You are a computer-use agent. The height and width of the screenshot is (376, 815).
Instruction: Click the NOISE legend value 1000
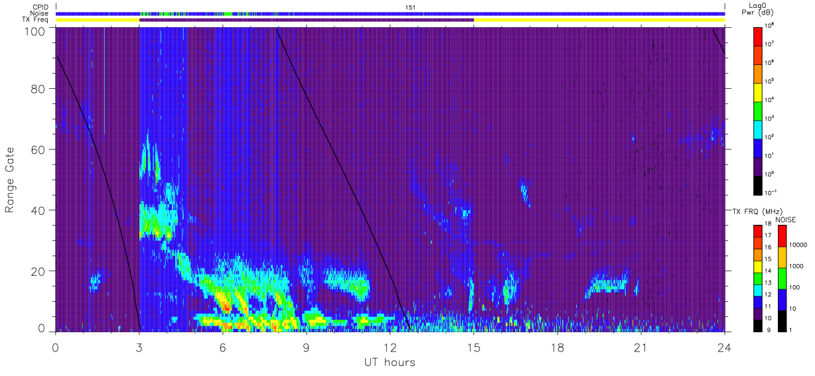point(796,266)
